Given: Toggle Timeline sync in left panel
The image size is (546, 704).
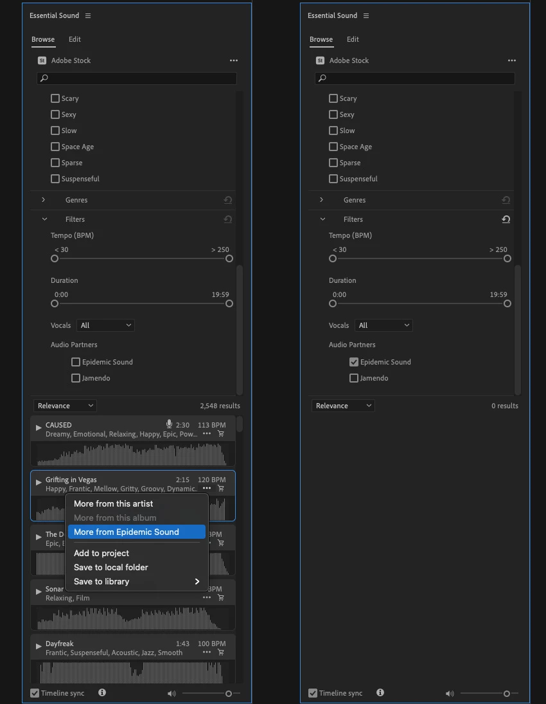Looking at the screenshot, I should (x=35, y=693).
